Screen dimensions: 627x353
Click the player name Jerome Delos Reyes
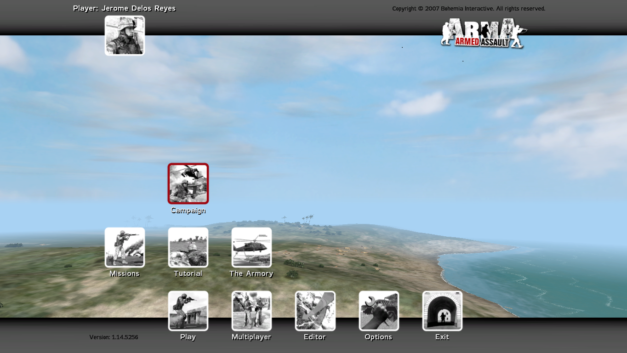138,8
